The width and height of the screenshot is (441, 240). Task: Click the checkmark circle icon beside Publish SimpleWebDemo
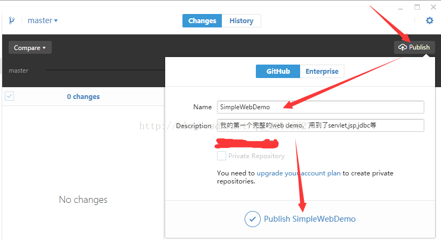pos(252,219)
